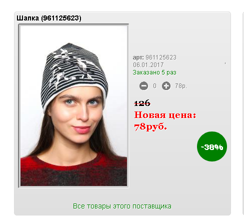Click the date 06.01.2017
Screen dimensions: 244x219
(148, 65)
